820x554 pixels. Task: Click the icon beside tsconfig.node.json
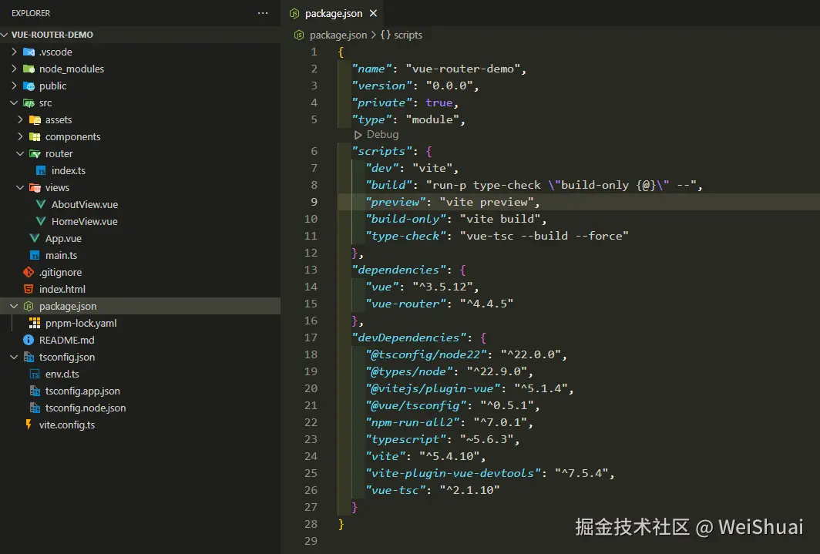35,408
